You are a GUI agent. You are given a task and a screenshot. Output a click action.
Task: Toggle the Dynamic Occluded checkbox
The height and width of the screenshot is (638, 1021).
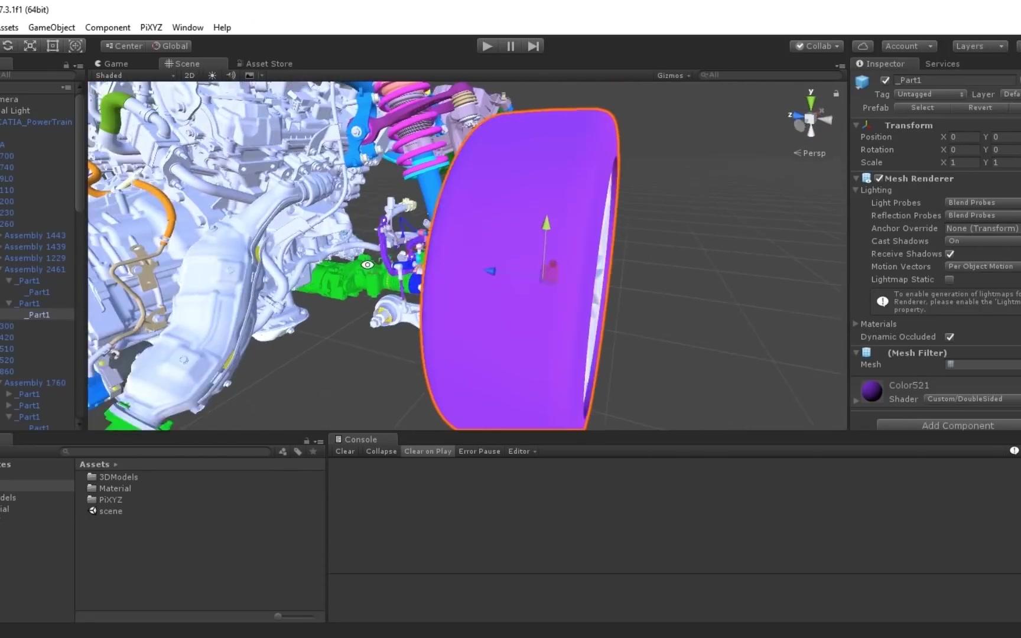point(950,337)
